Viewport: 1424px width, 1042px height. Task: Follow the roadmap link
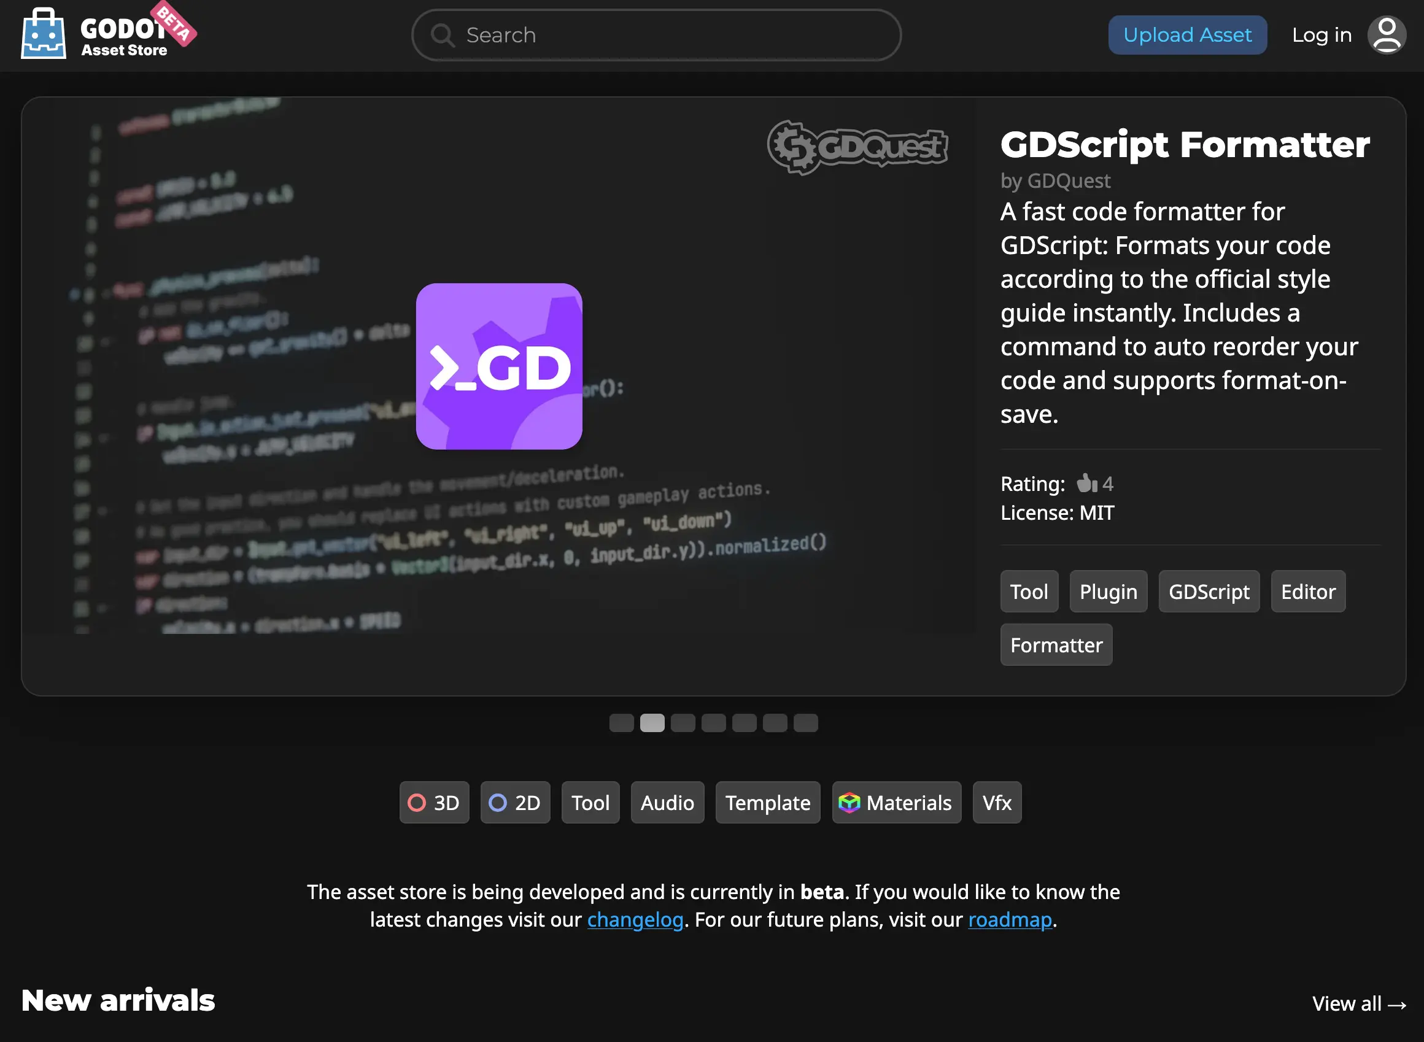point(1010,920)
